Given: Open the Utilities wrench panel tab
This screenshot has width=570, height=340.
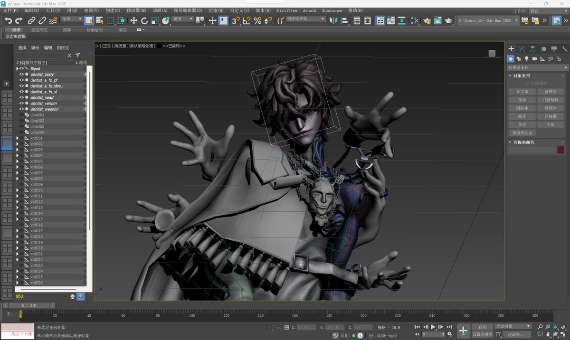Looking at the screenshot, I should tap(564, 49).
